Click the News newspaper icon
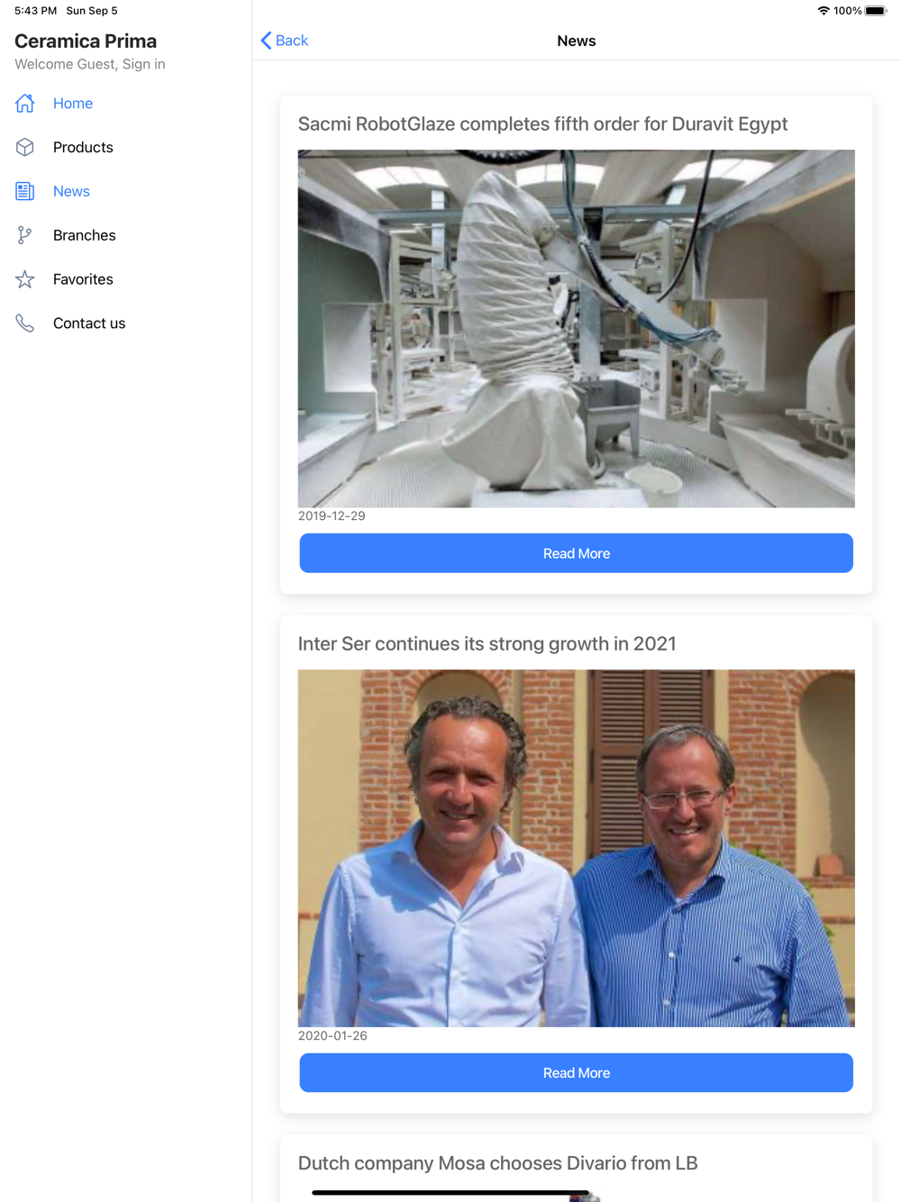This screenshot has height=1202, width=901. click(25, 191)
